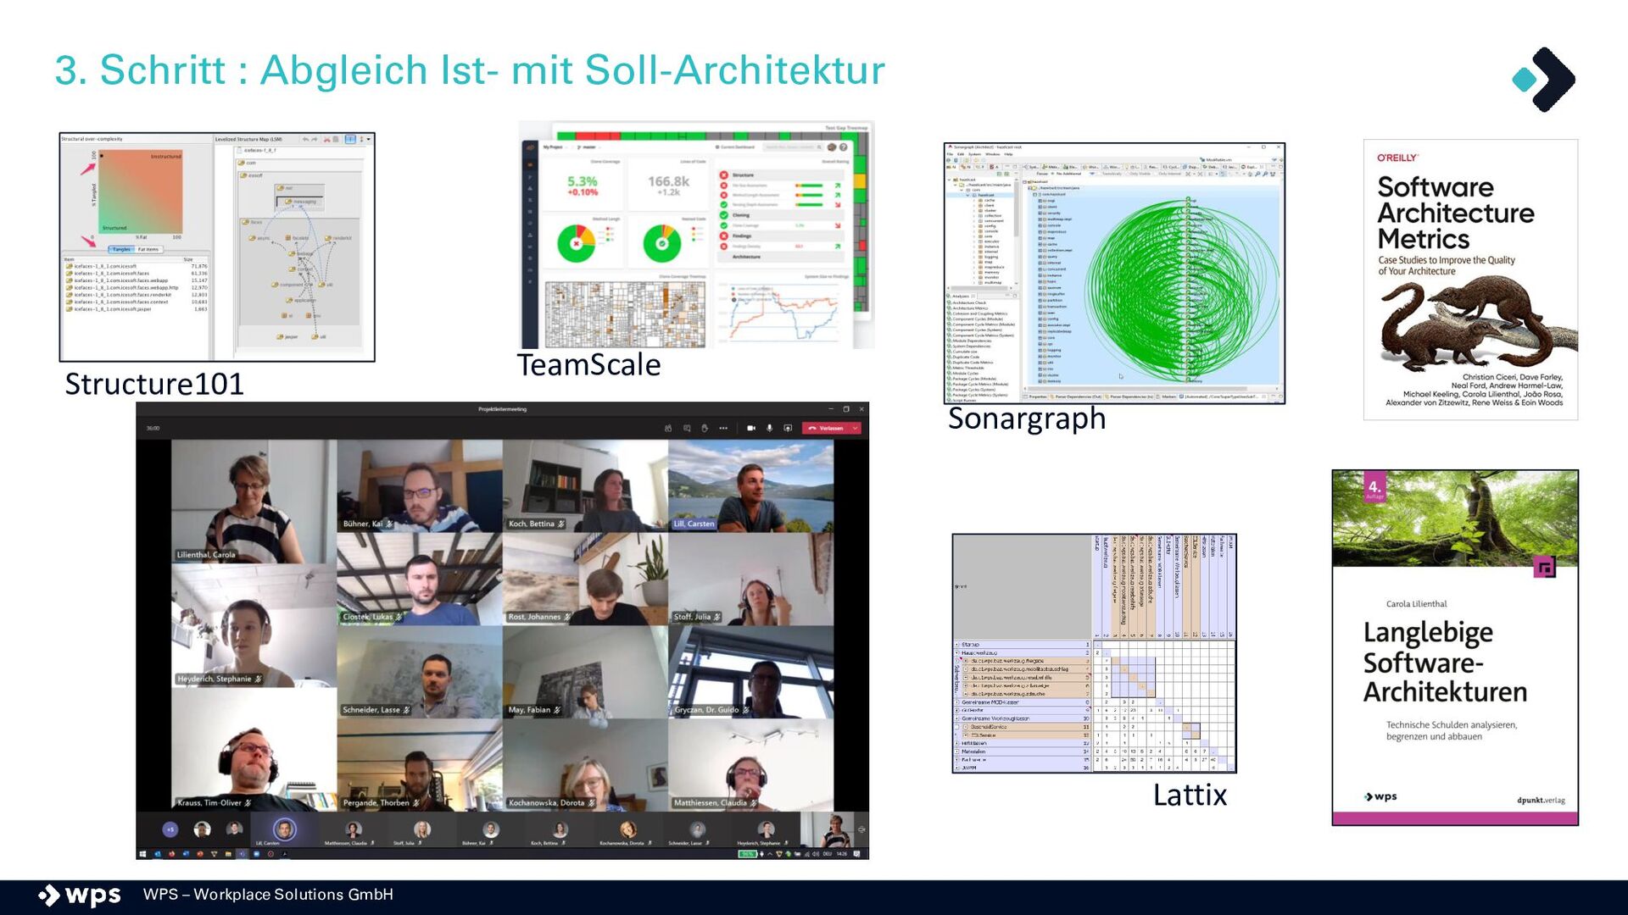Image resolution: width=1628 pixels, height=915 pixels.
Task: Select the Tangles tab in Structure101
Action: click(121, 249)
